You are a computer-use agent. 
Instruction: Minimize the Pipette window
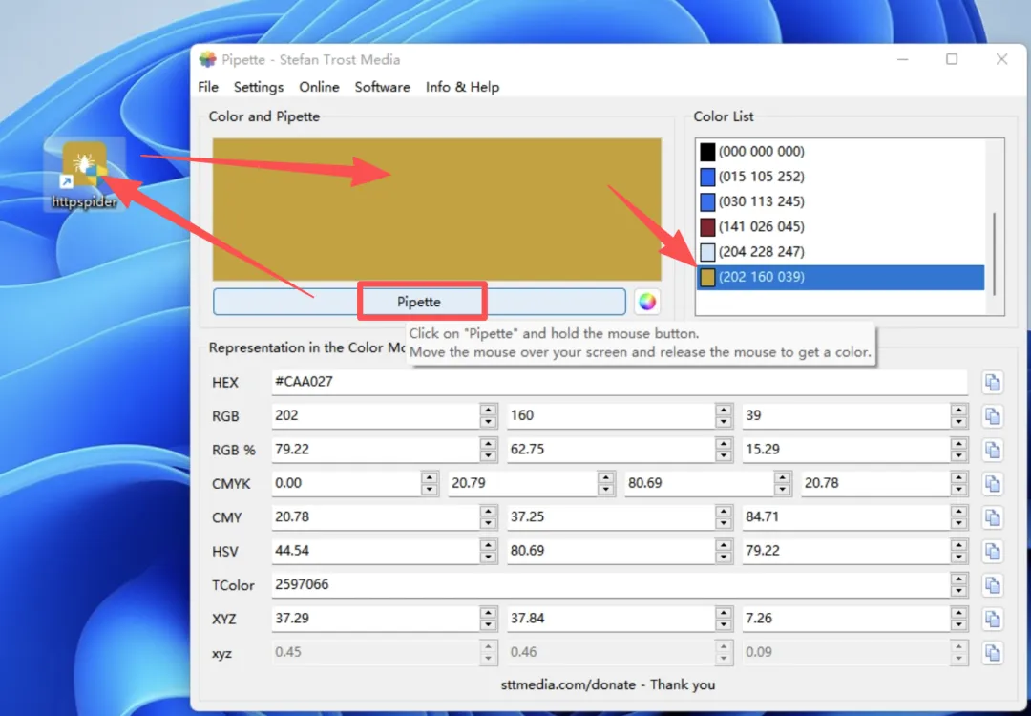pyautogui.click(x=903, y=59)
